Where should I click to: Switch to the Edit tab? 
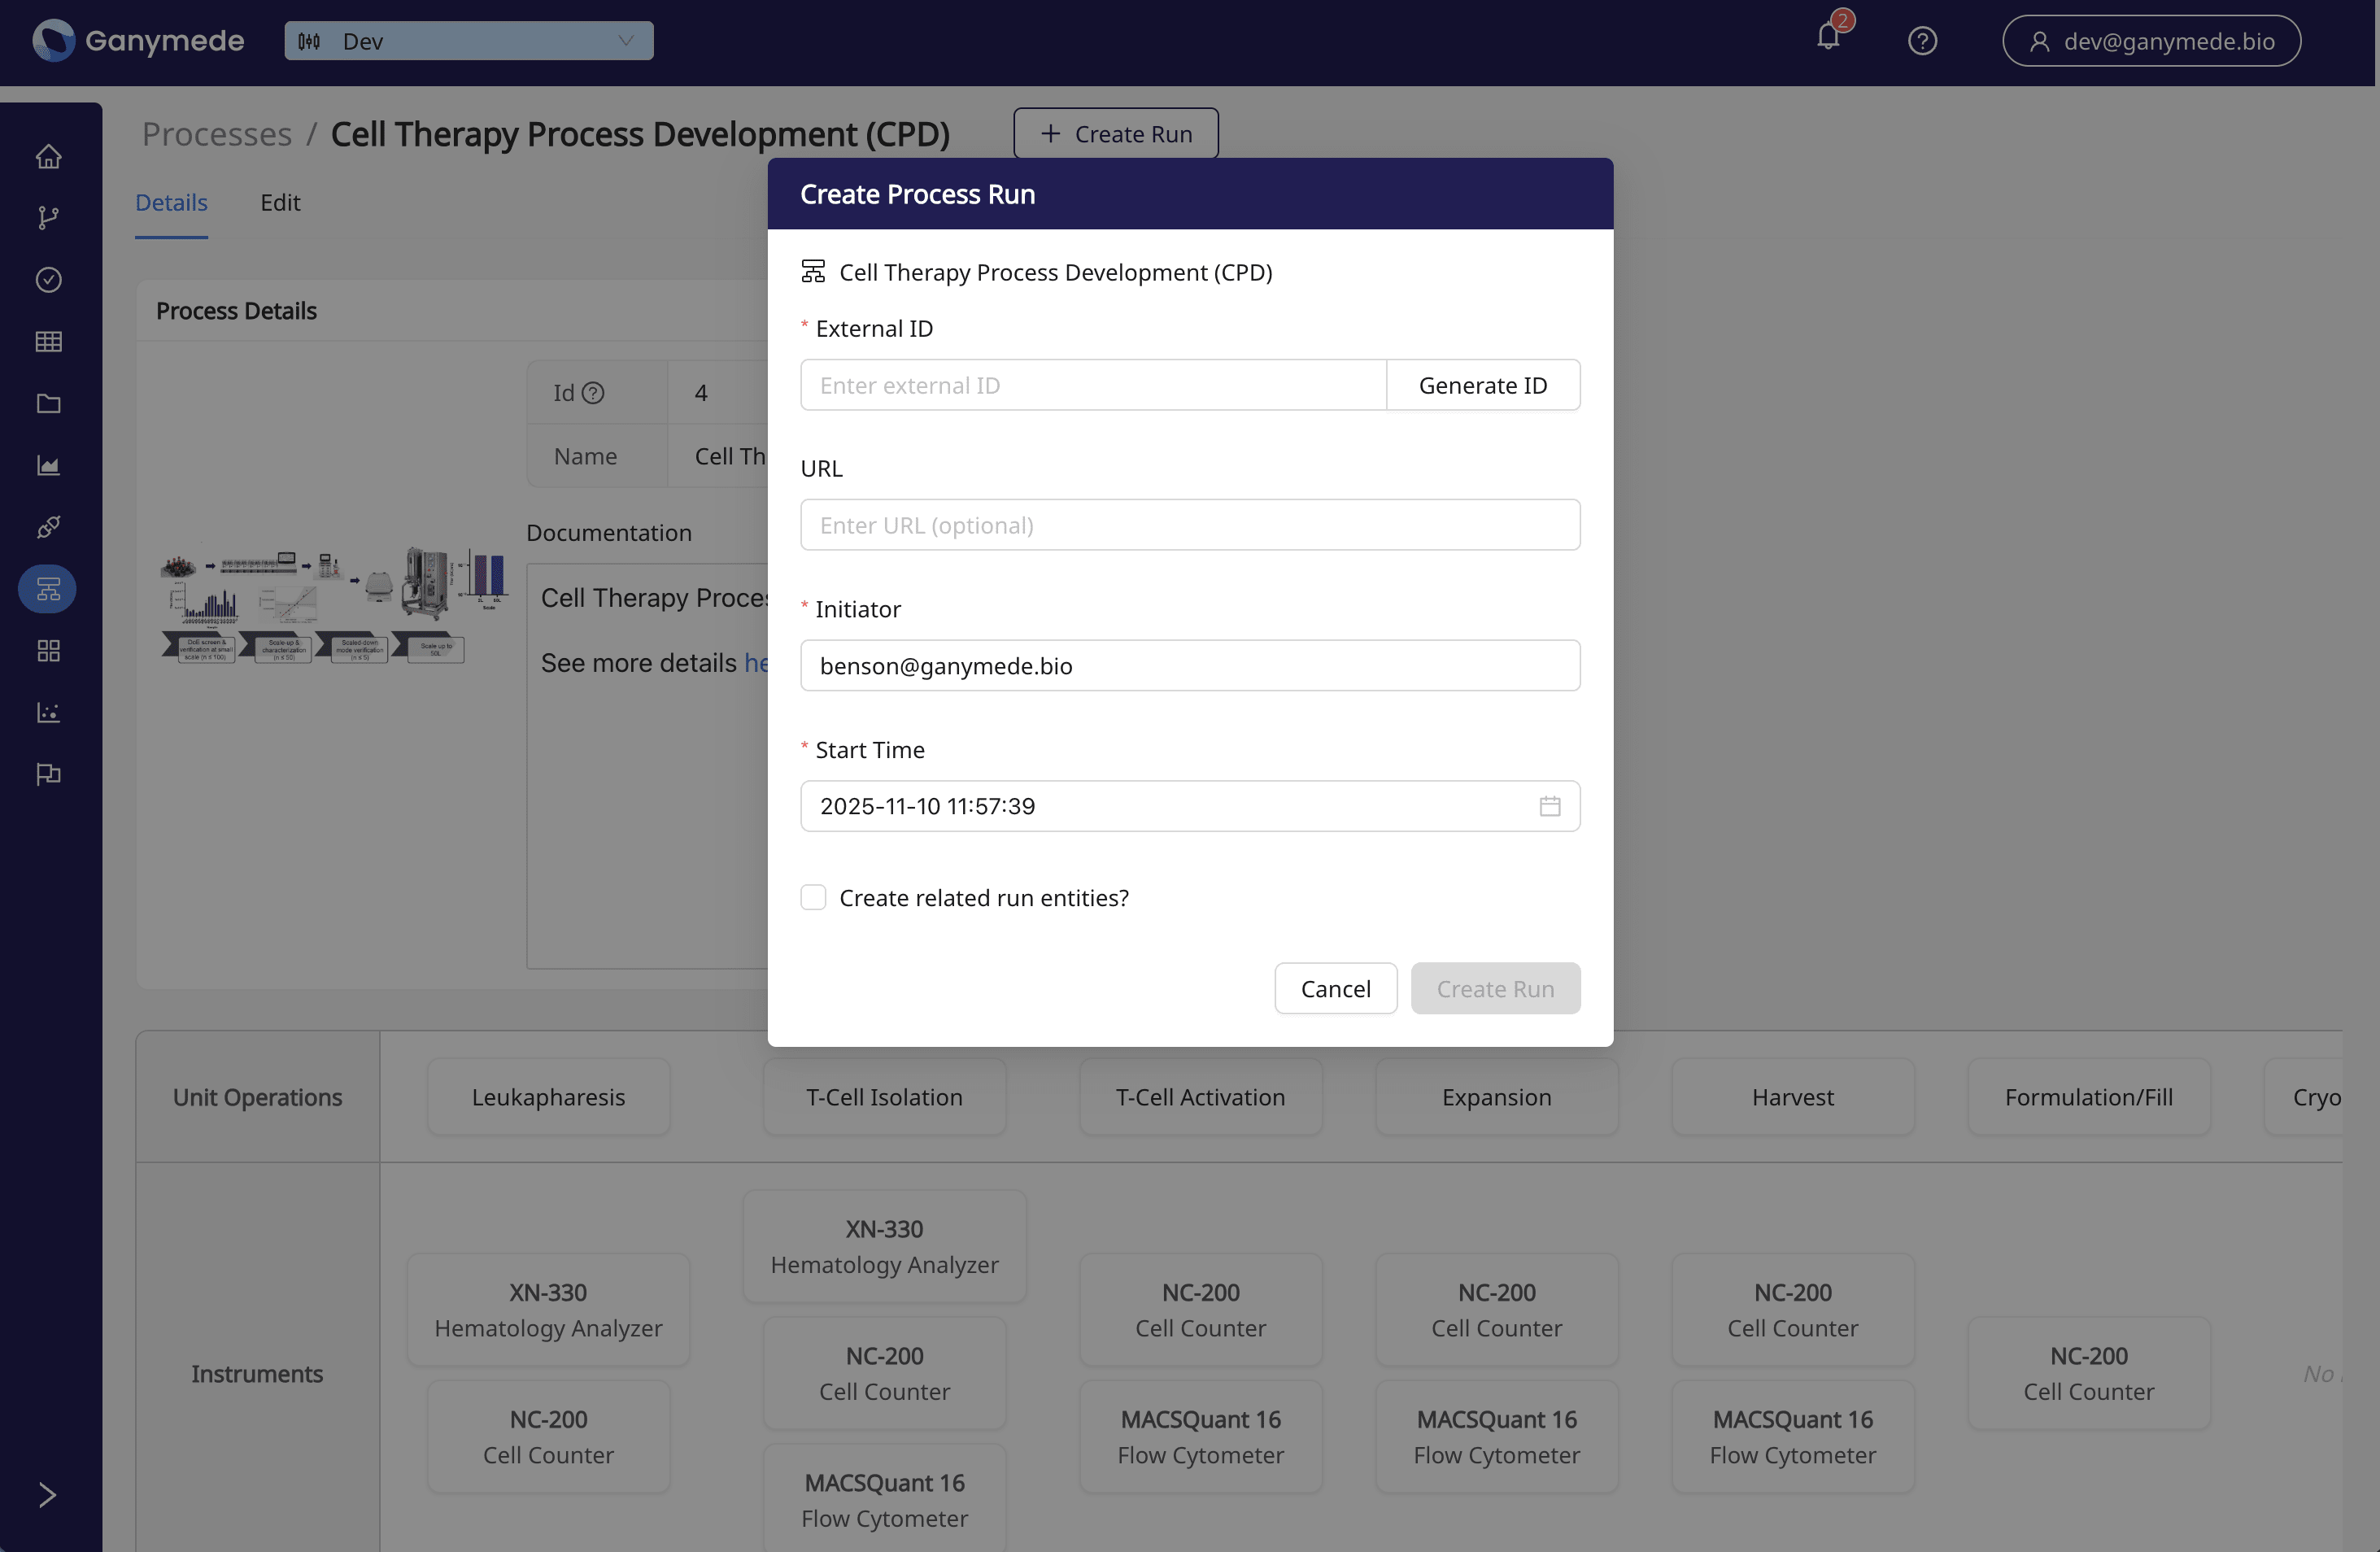[280, 203]
